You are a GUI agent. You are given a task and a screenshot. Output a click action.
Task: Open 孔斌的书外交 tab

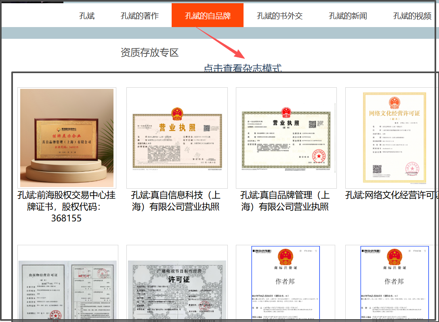279,16
